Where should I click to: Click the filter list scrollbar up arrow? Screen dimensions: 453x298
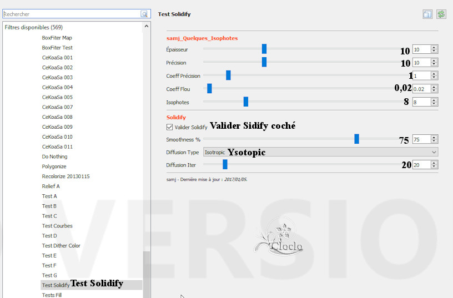(147, 27)
